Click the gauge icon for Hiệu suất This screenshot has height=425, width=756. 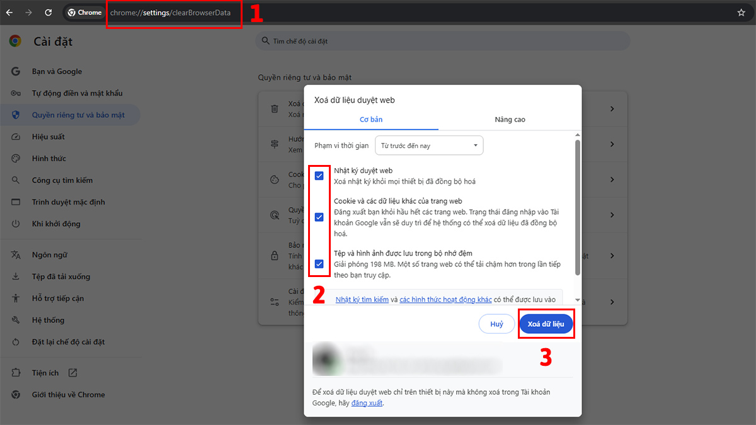tap(16, 137)
